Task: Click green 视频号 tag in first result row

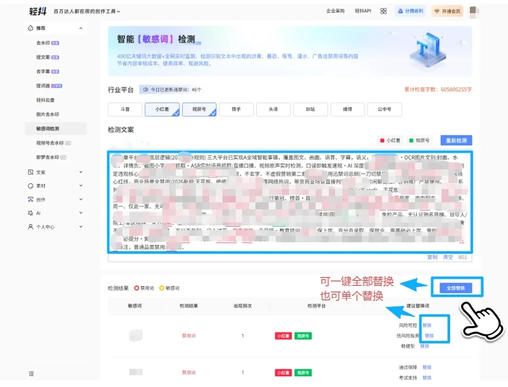Action: click(303, 336)
